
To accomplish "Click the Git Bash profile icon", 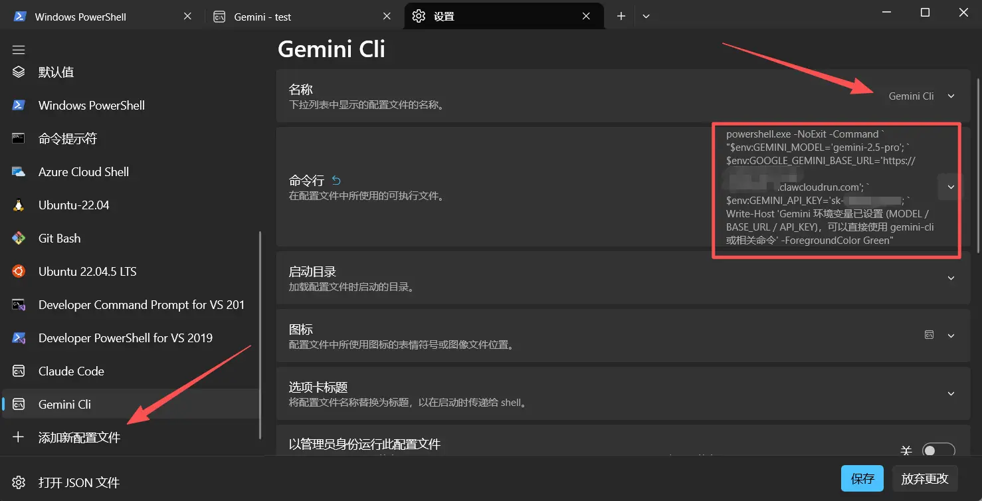I will (x=19, y=239).
